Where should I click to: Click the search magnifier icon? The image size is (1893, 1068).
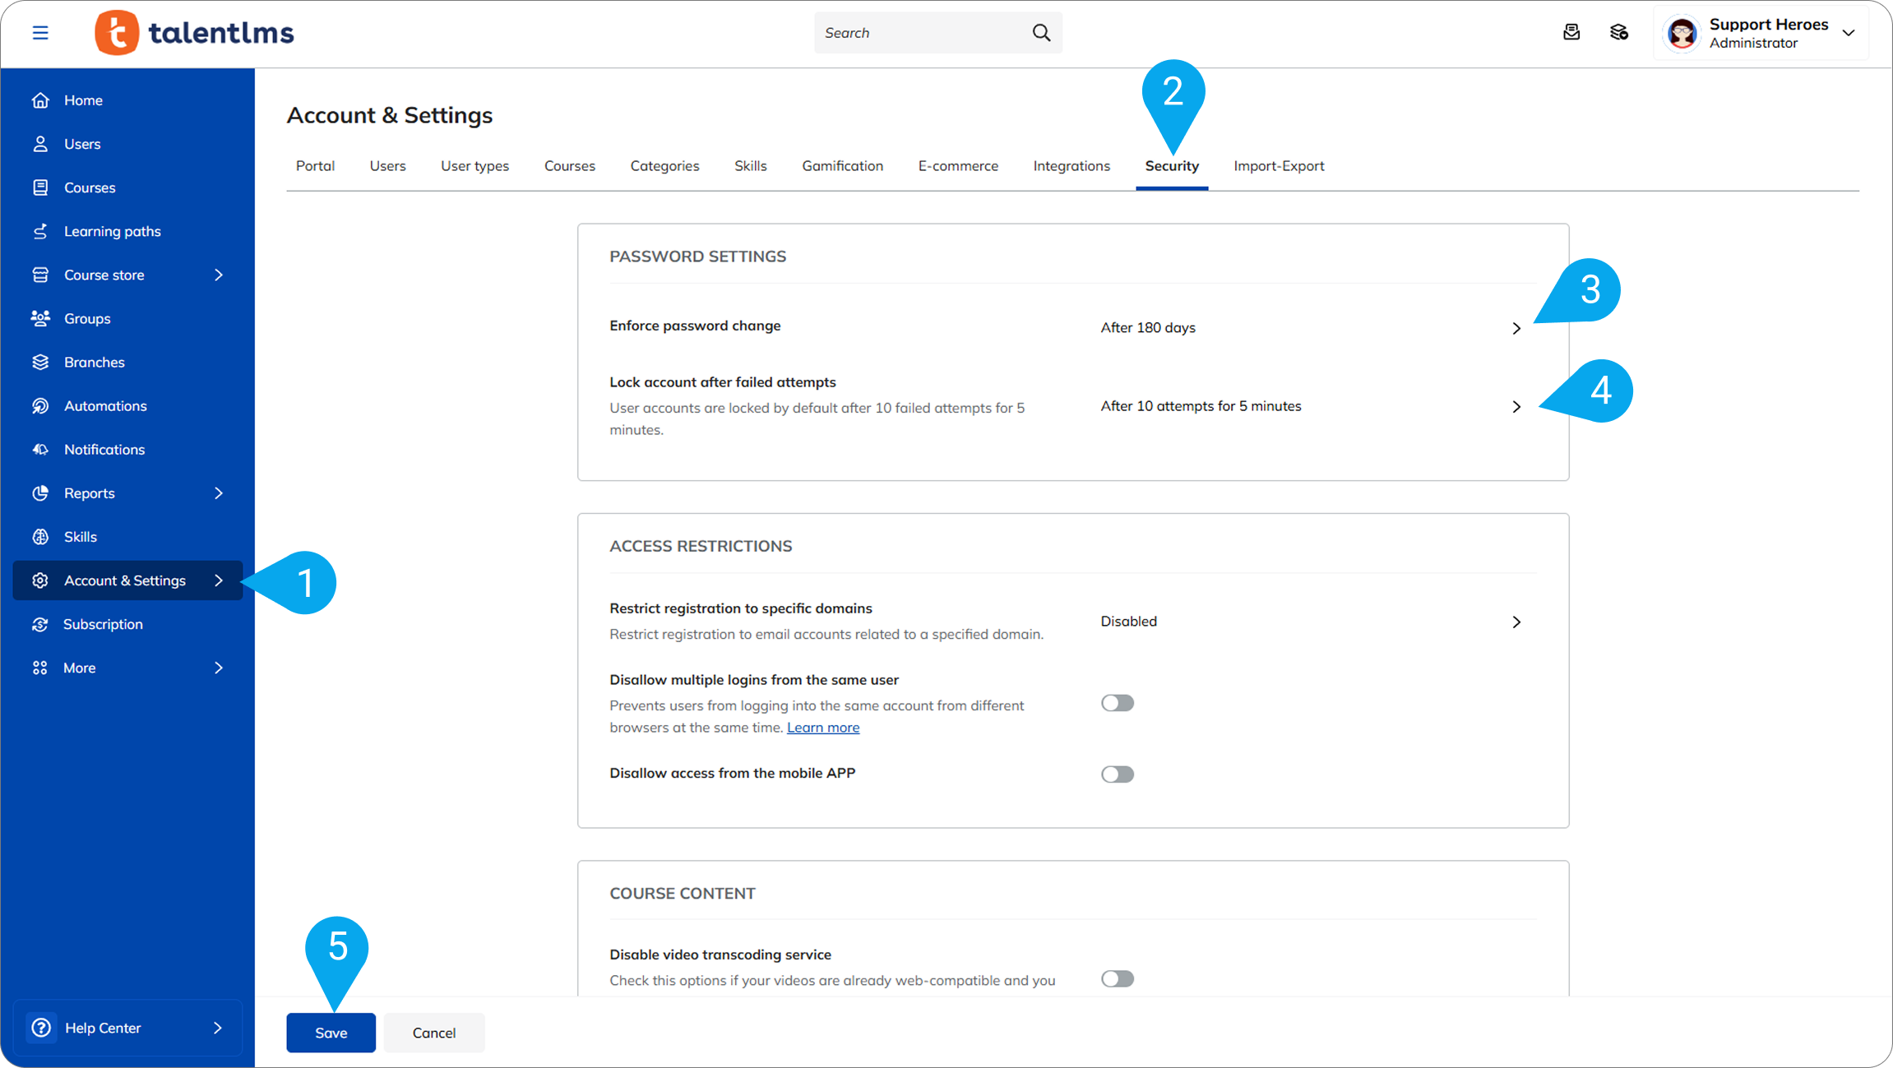tap(1041, 33)
